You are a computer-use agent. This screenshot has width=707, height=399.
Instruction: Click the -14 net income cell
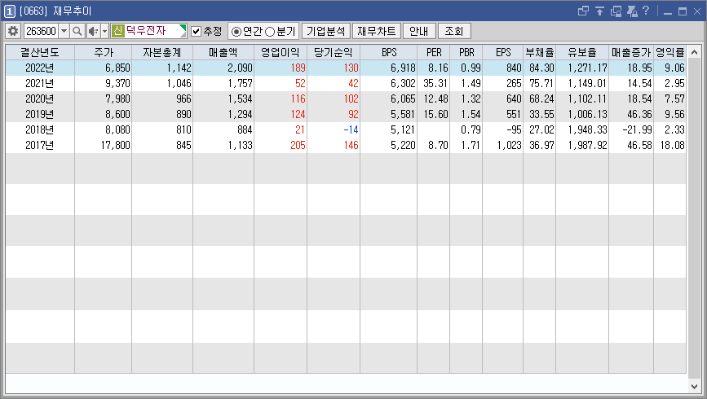[x=334, y=129]
